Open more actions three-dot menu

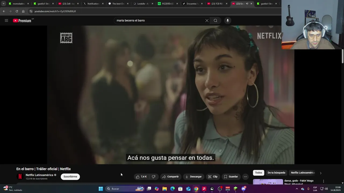pyautogui.click(x=245, y=177)
